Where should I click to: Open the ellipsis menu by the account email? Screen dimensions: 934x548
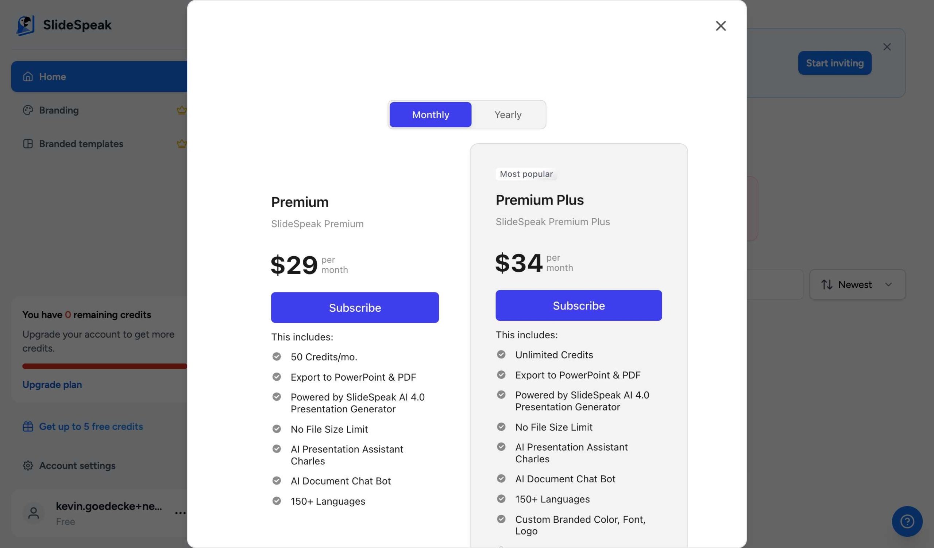pos(181,513)
